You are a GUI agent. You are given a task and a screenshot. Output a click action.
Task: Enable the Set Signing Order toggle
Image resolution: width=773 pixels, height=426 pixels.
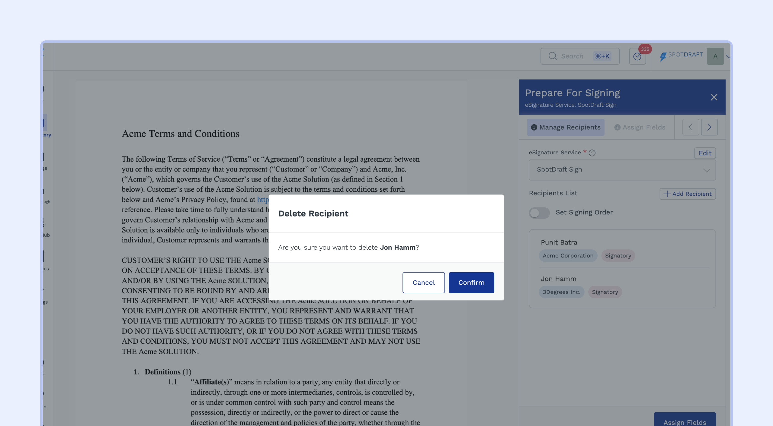point(539,213)
